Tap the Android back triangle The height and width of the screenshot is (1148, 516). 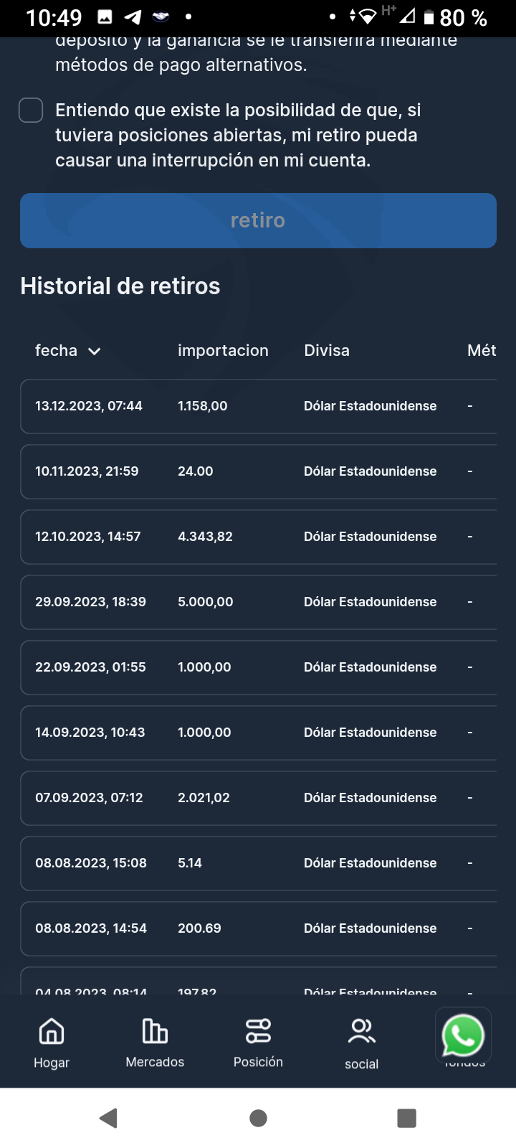point(108,1118)
